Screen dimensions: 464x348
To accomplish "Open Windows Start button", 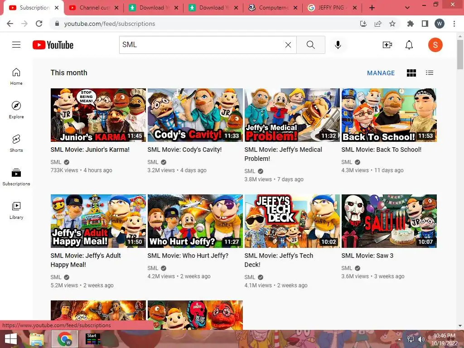I will click(11, 339).
